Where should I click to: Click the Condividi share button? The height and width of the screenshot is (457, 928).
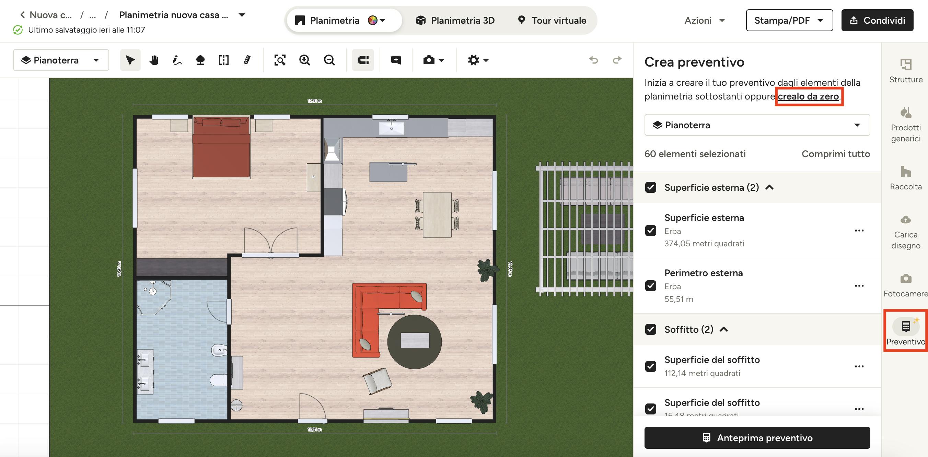877,20
